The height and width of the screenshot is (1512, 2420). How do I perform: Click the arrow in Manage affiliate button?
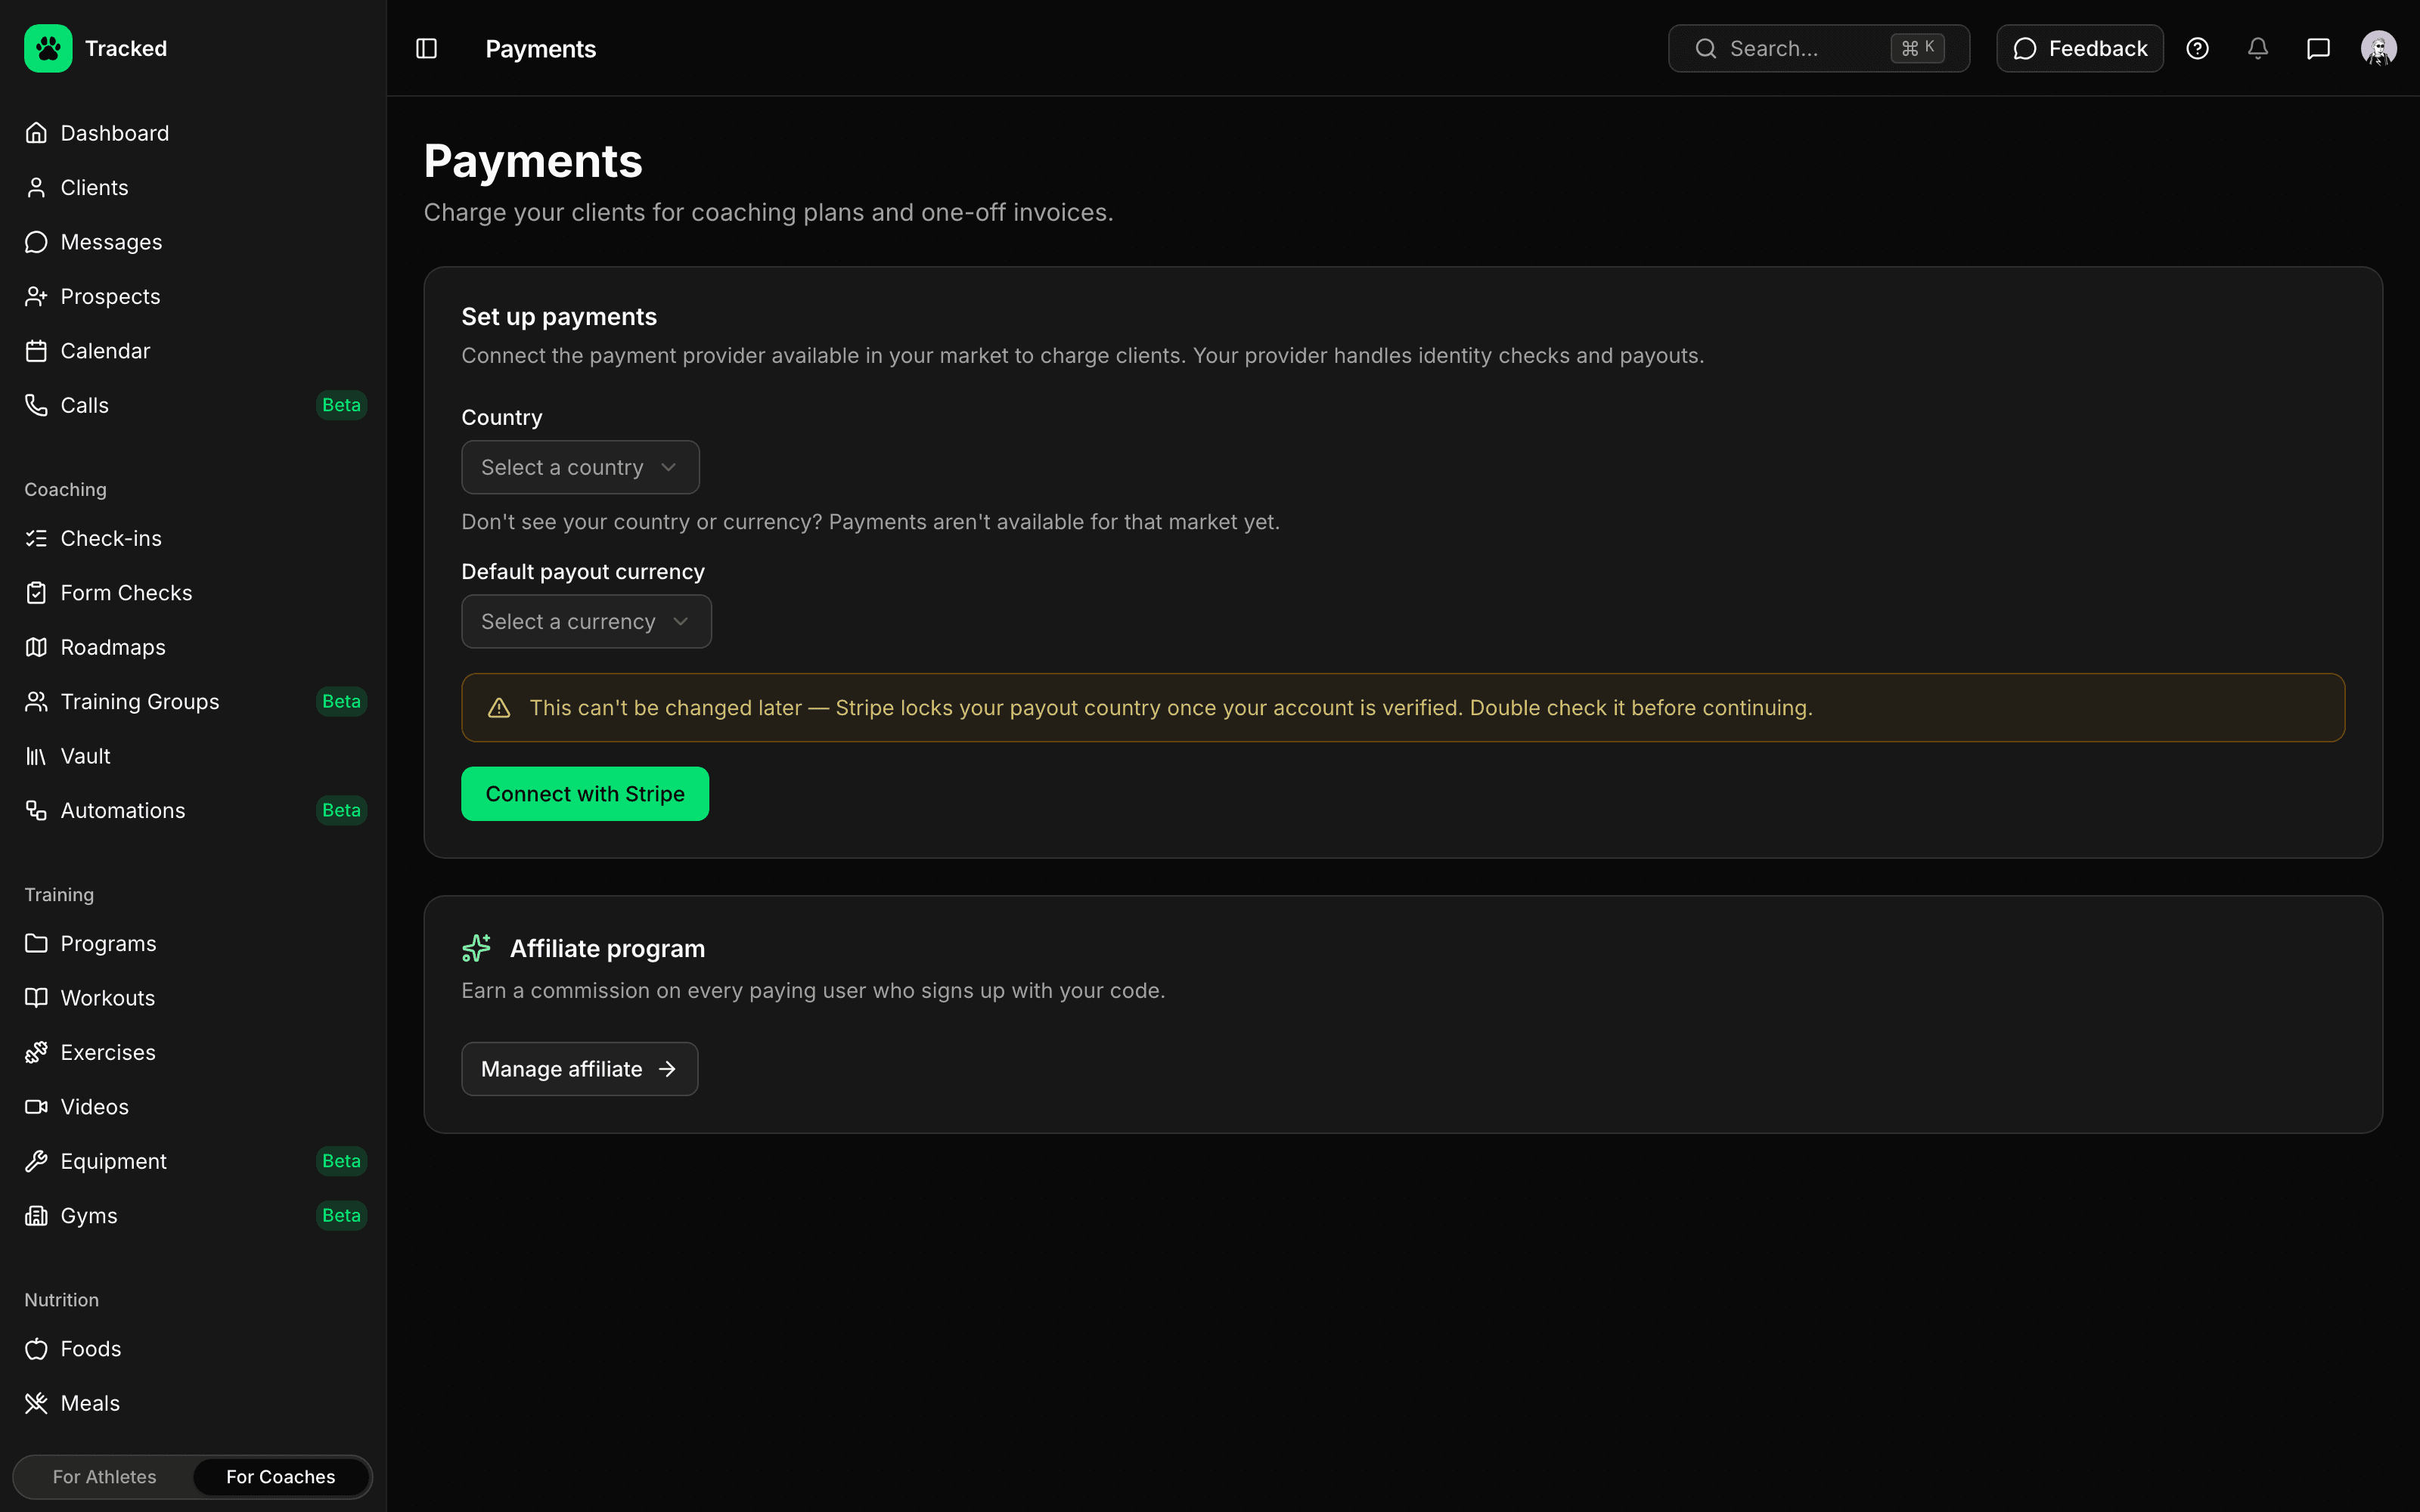pyautogui.click(x=667, y=1069)
